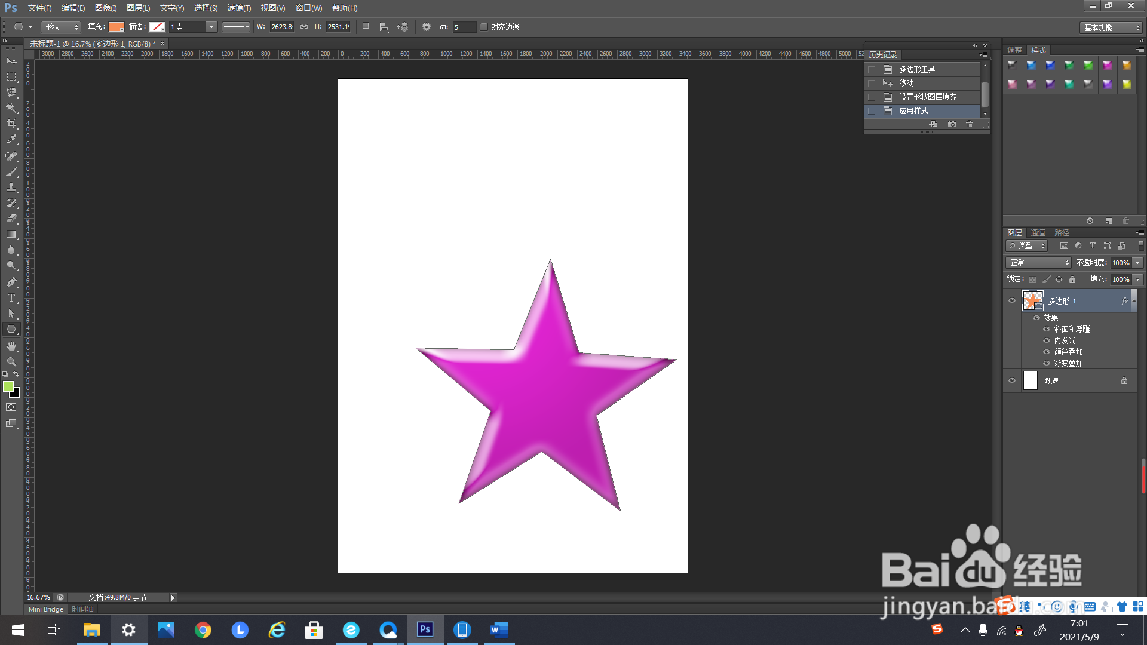Viewport: 1147px width, 645px height.
Task: Select the Move tool
Action: click(11, 62)
